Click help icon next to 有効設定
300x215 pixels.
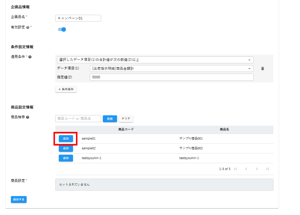pyautogui.click(x=28, y=27)
